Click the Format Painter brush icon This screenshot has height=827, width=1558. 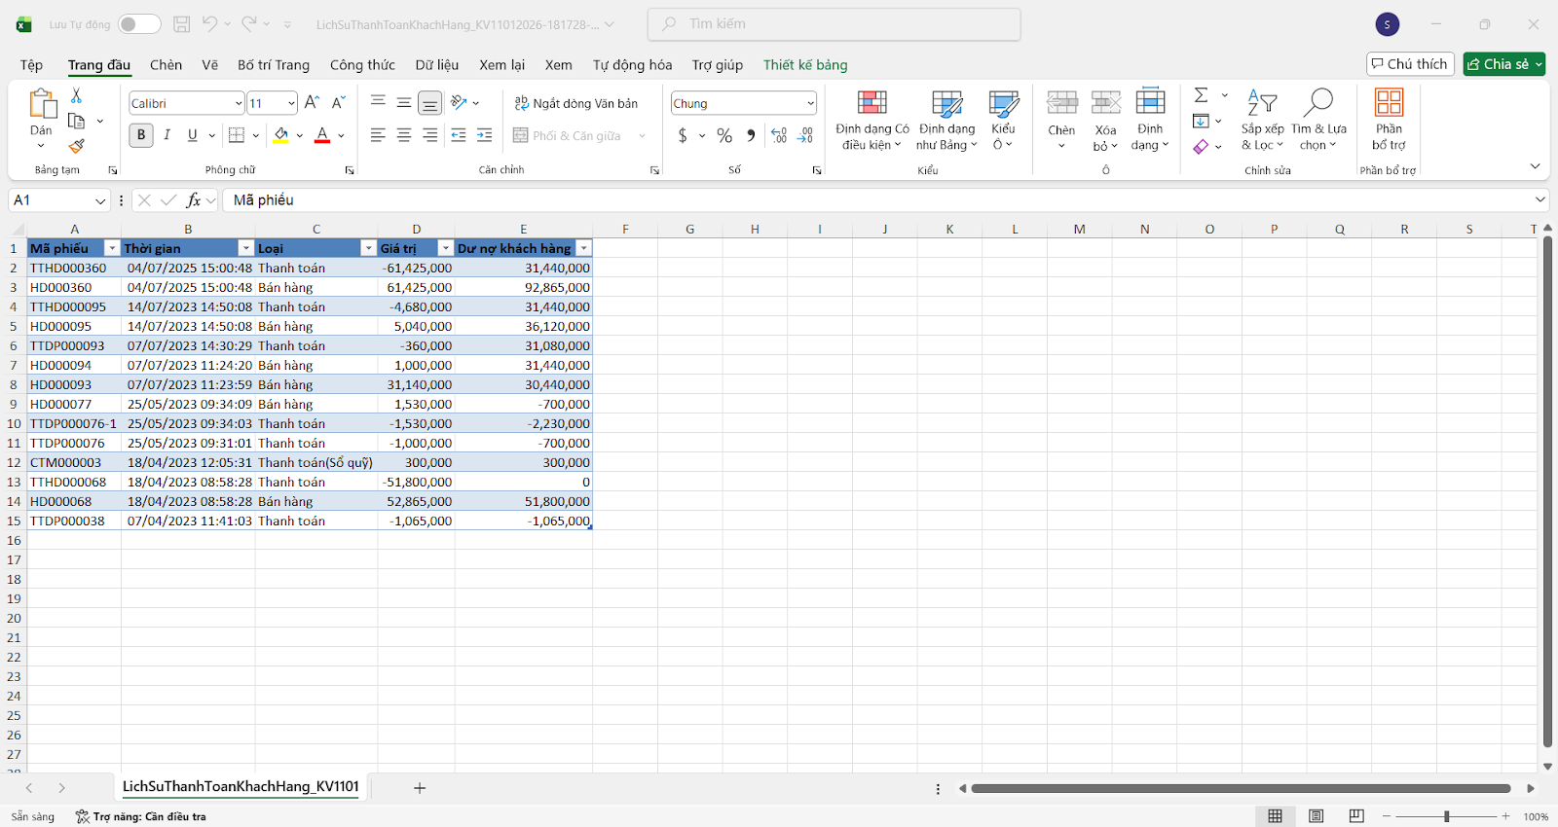(77, 146)
